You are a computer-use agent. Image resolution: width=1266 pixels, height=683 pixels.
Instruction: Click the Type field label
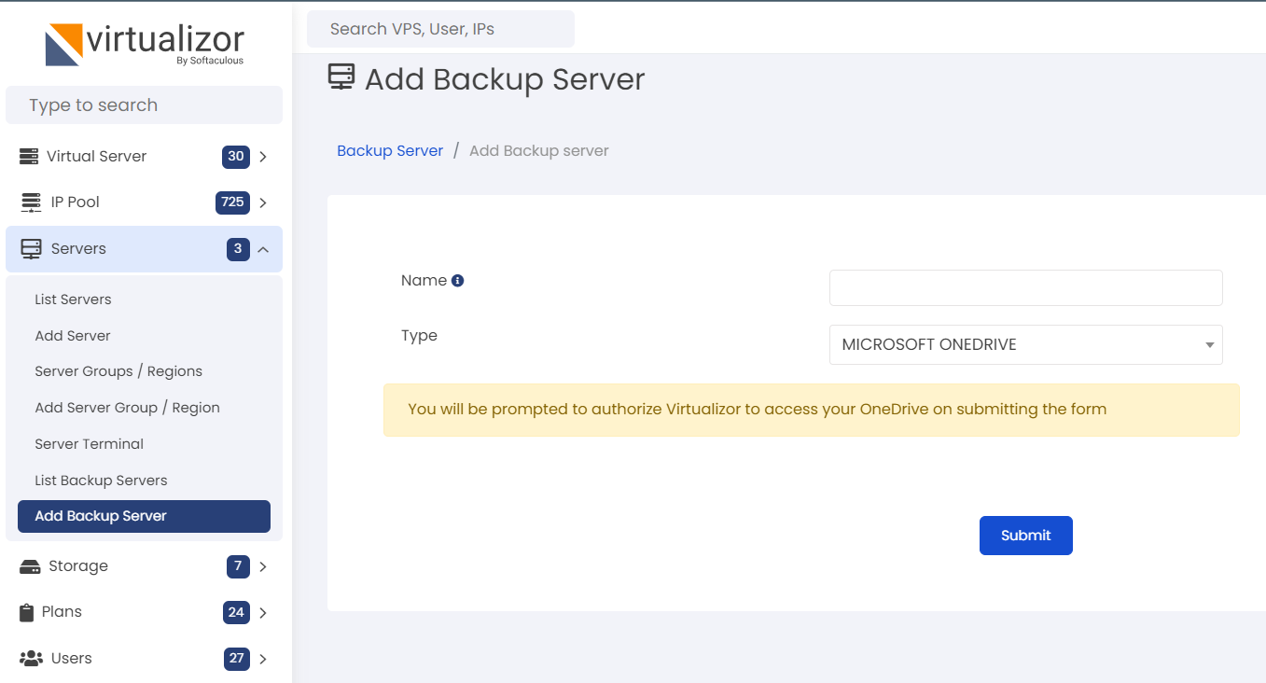coord(419,335)
